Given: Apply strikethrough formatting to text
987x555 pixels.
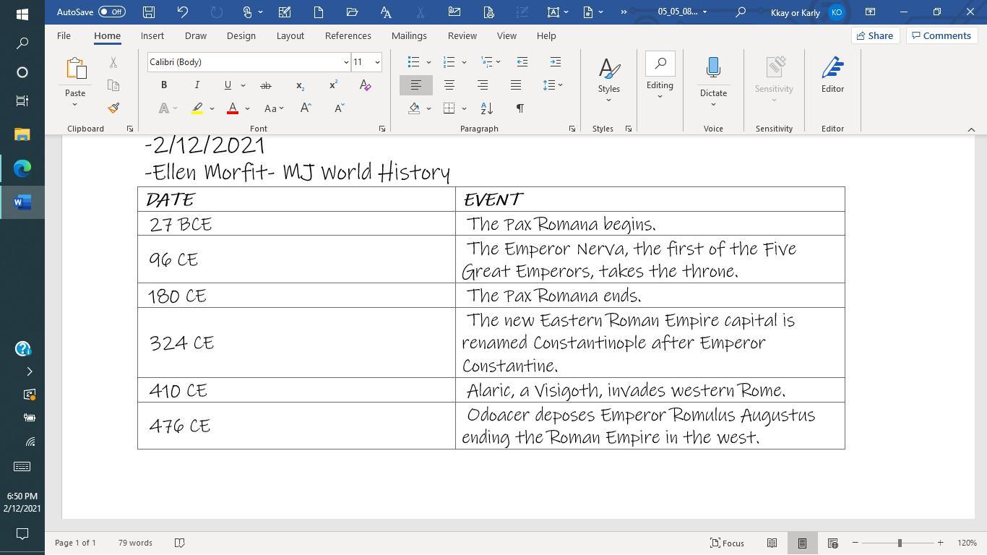Looking at the screenshot, I should [x=266, y=85].
